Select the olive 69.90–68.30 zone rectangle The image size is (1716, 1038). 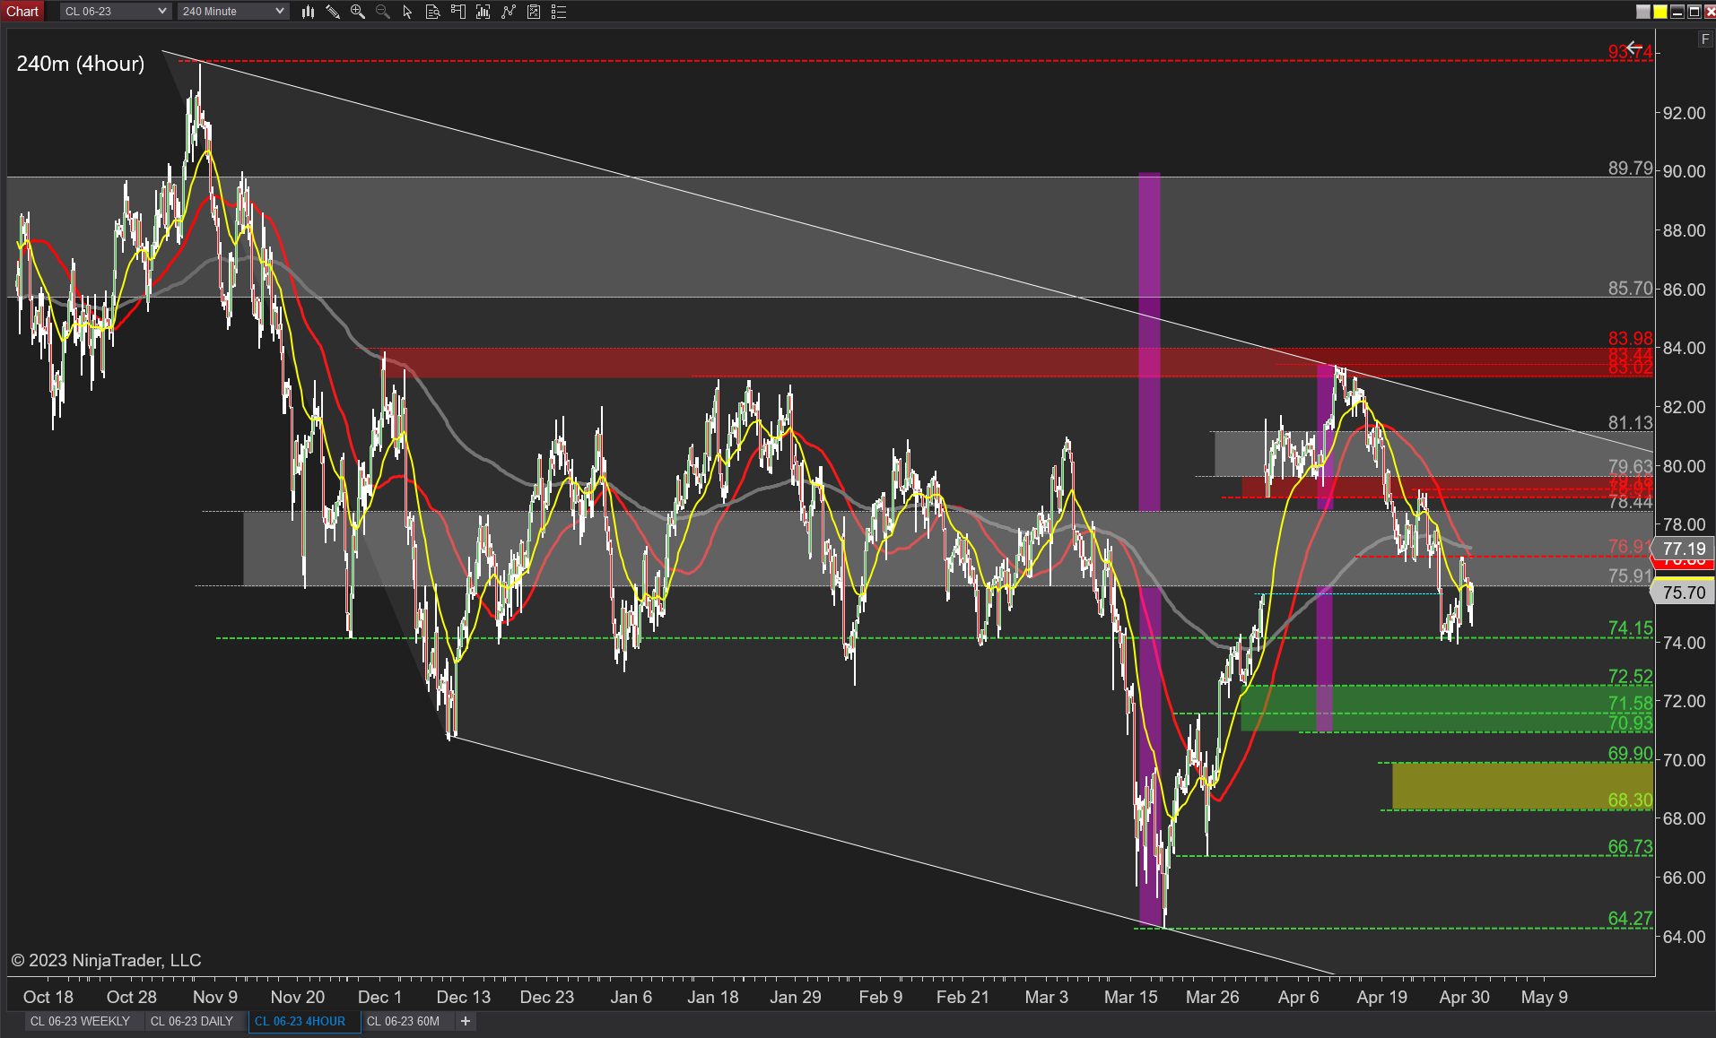pyautogui.click(x=1521, y=786)
